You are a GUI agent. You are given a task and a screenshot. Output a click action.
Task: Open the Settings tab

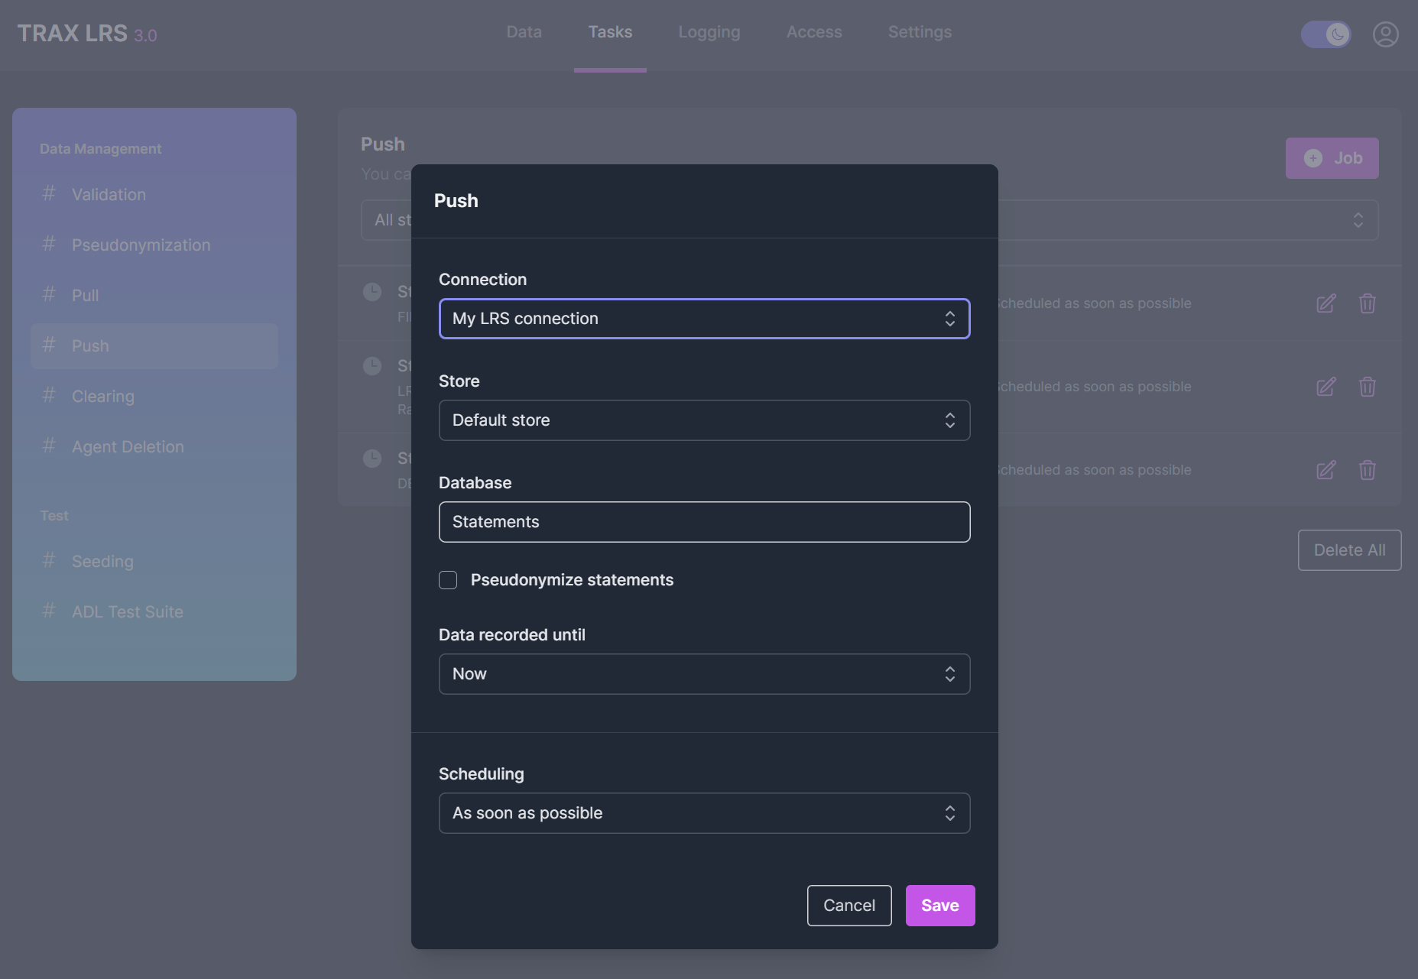tap(920, 32)
